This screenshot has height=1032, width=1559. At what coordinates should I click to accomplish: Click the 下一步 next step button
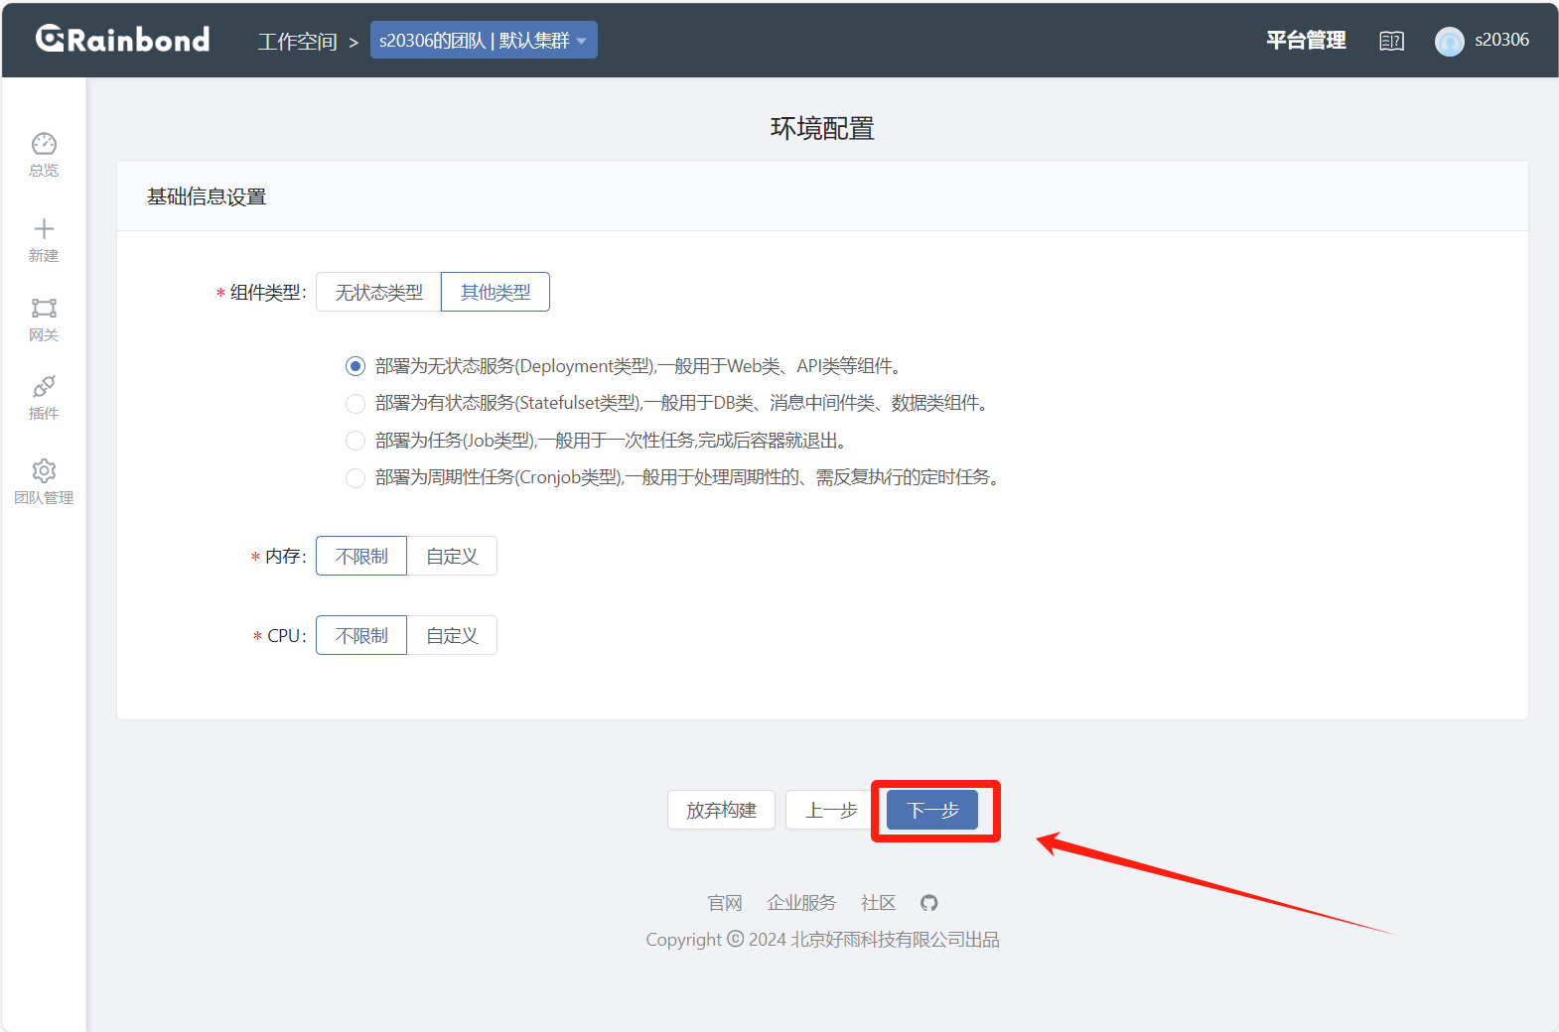931,811
